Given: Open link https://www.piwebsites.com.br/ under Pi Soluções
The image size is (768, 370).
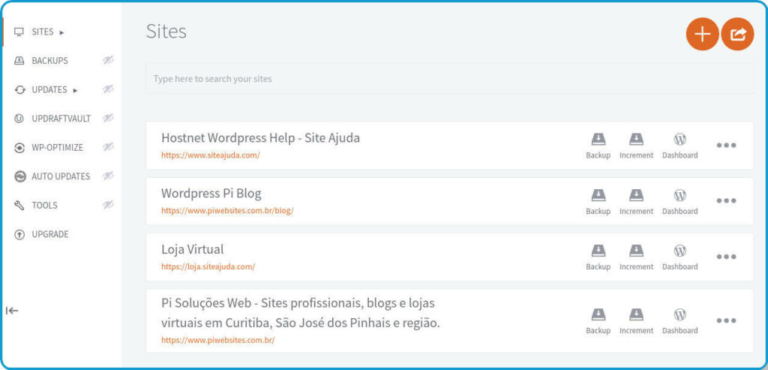Looking at the screenshot, I should pyautogui.click(x=218, y=340).
